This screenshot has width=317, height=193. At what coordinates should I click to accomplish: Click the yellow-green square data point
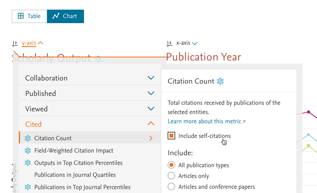308,146
